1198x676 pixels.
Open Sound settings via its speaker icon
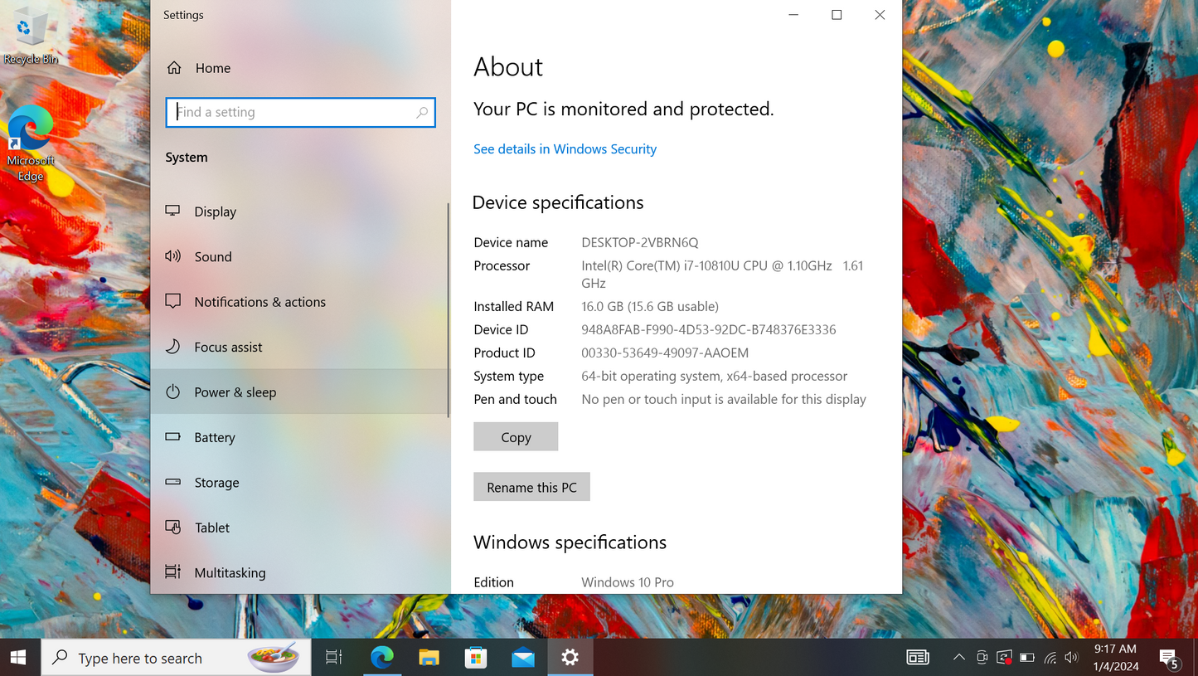pos(172,256)
